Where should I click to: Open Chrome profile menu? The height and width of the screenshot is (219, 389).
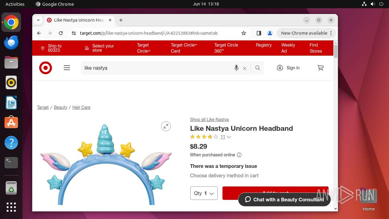(x=270, y=33)
